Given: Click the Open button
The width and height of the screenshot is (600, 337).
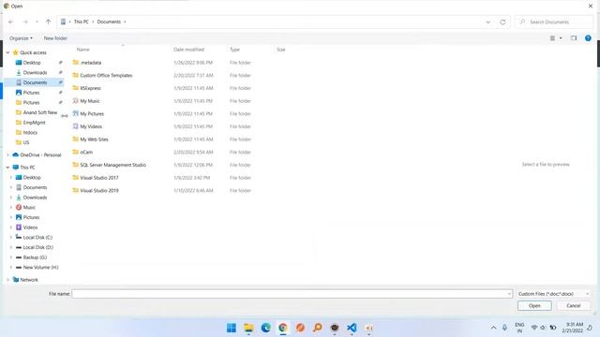Looking at the screenshot, I should pos(534,306).
